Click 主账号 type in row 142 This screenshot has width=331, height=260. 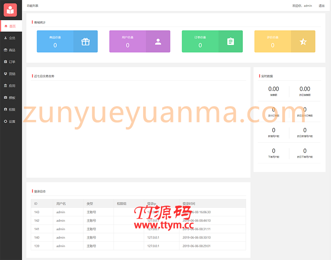coord(91,221)
